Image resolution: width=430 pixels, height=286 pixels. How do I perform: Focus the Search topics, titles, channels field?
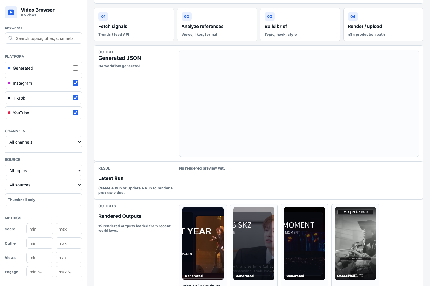(43, 38)
